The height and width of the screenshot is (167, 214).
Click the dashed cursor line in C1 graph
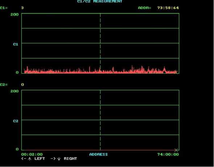(100, 41)
